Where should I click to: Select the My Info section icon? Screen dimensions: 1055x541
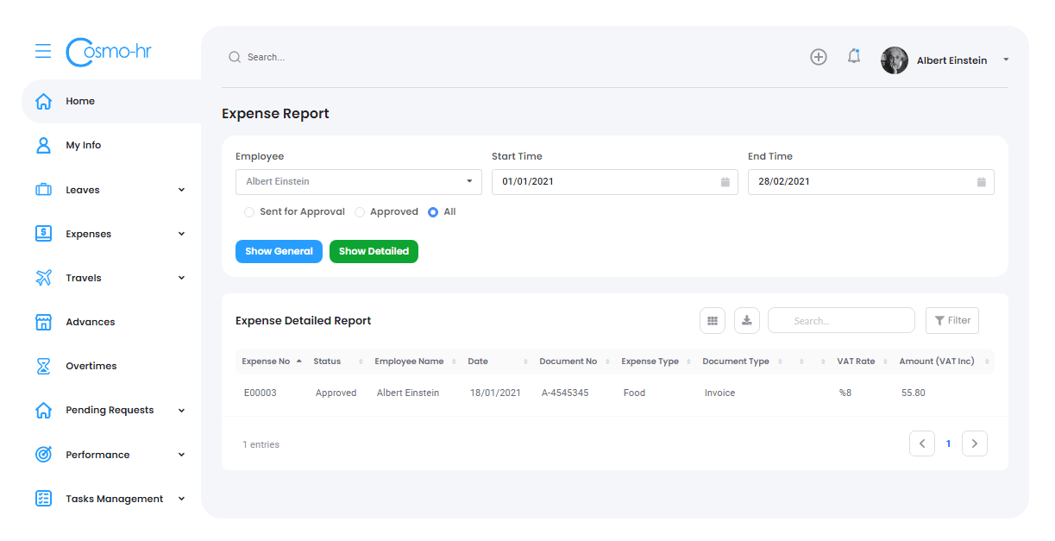click(43, 145)
